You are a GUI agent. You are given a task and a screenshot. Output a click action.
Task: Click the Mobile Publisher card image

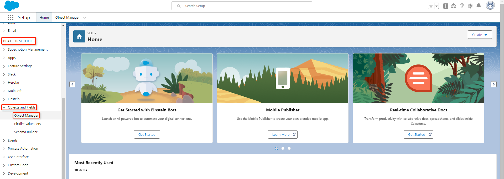point(283,78)
